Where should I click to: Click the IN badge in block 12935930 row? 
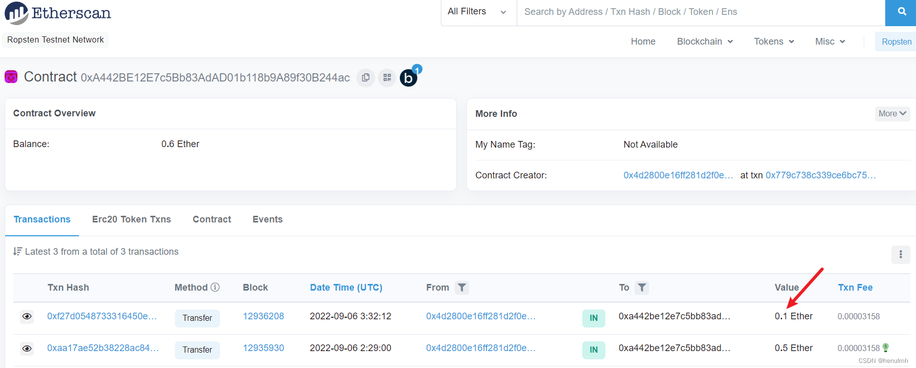pos(594,350)
